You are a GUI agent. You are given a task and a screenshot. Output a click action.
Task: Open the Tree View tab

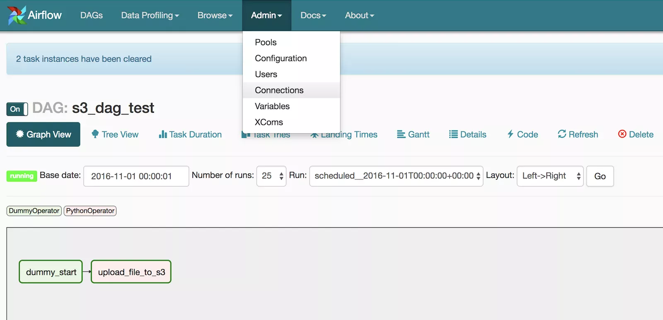click(115, 134)
